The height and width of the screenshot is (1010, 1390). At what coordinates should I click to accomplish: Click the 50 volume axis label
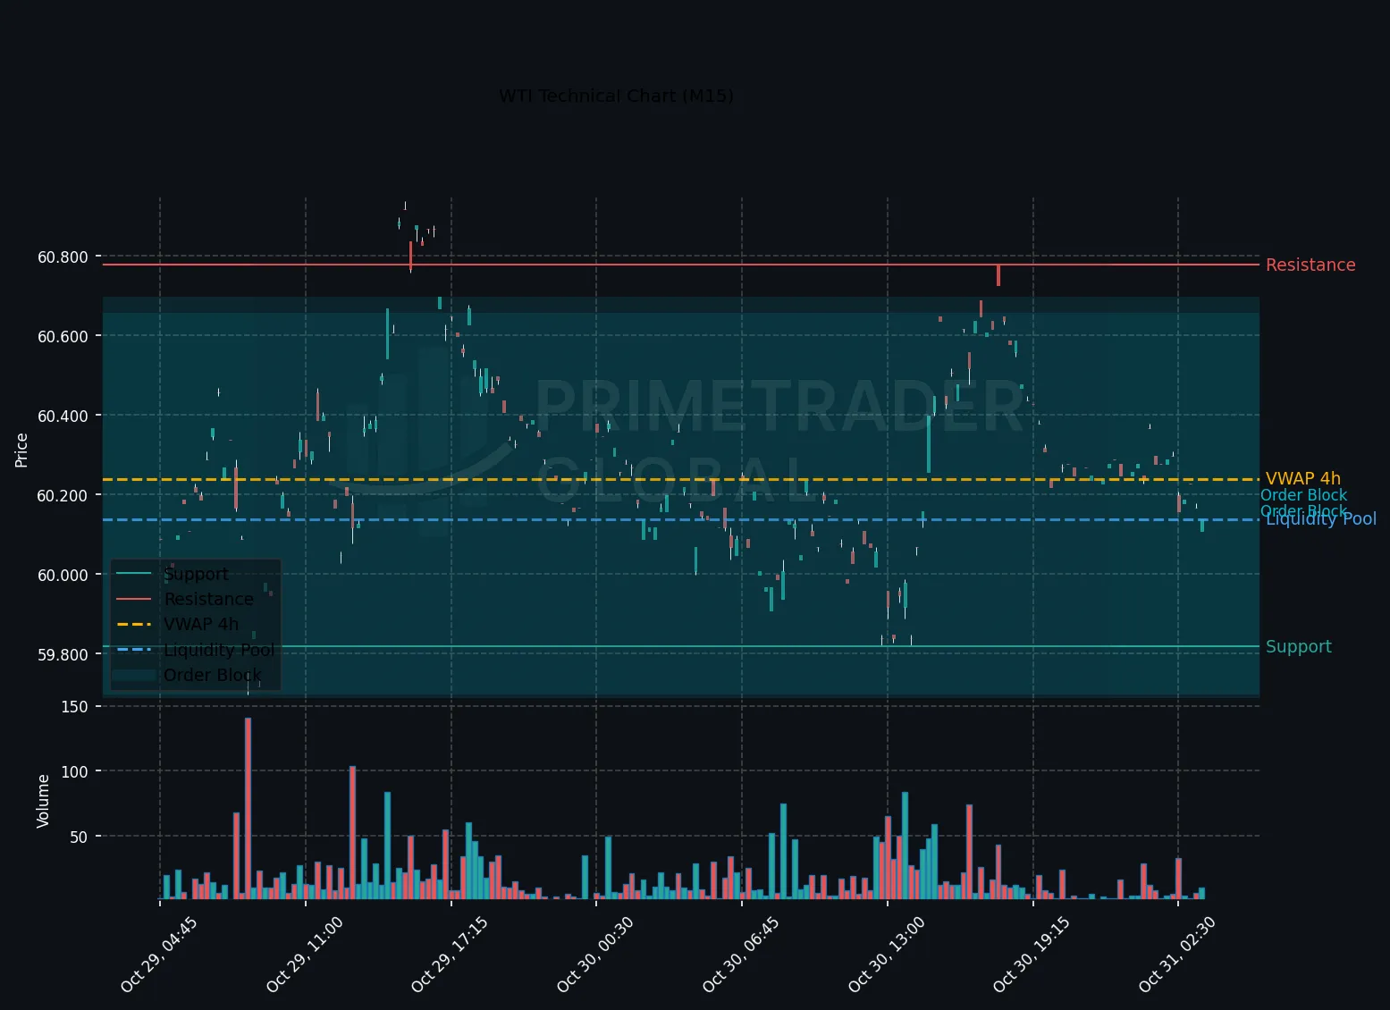pos(80,837)
